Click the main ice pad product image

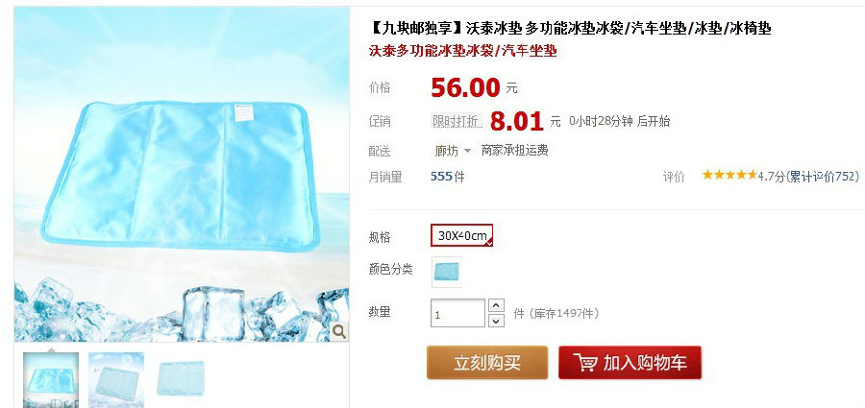[x=182, y=174]
